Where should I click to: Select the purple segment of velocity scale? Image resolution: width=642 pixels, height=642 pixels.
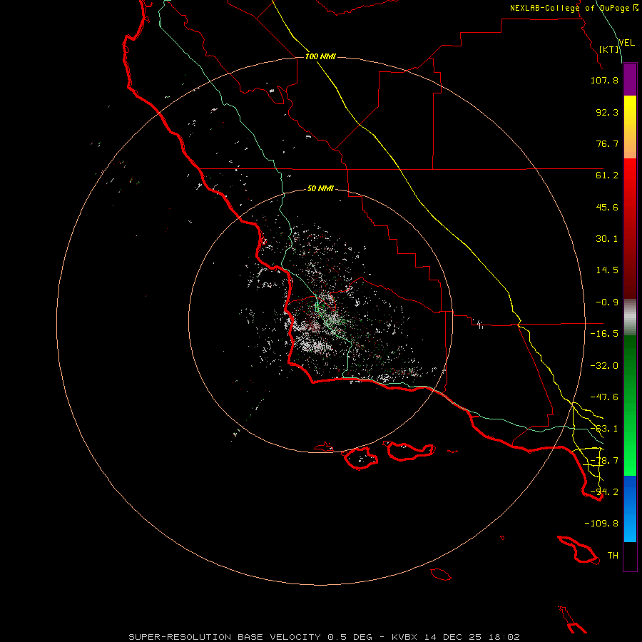click(630, 79)
